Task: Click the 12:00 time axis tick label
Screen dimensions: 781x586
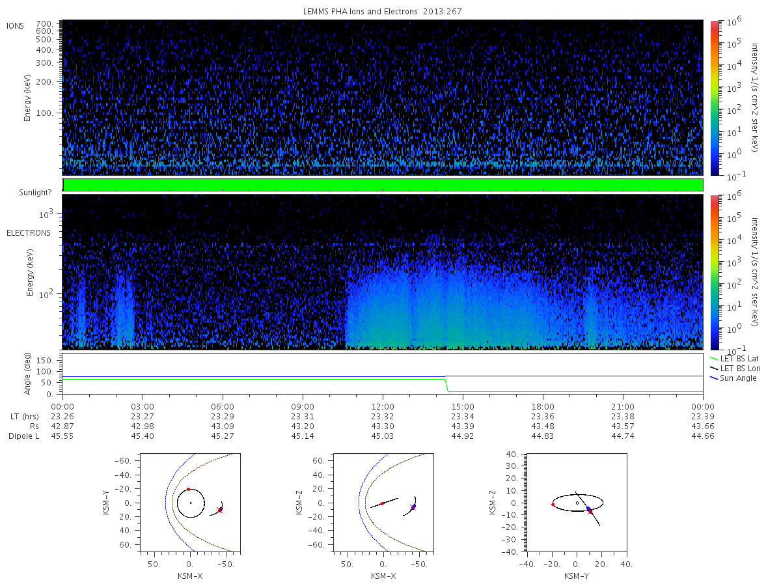Action: click(x=383, y=406)
